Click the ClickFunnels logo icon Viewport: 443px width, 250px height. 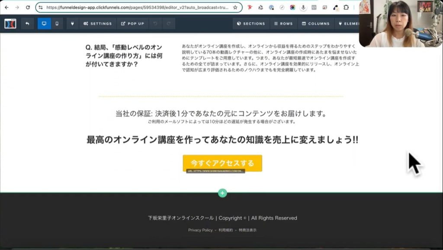(x=10, y=24)
